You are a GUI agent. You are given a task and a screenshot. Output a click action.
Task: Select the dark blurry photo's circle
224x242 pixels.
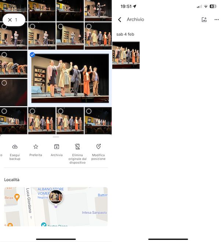(4, 83)
